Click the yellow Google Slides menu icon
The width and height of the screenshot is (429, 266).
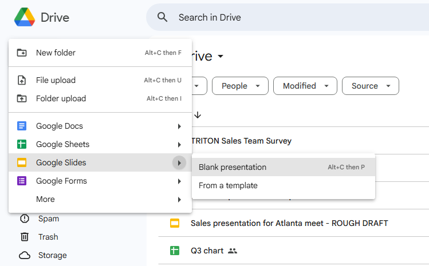coord(22,162)
